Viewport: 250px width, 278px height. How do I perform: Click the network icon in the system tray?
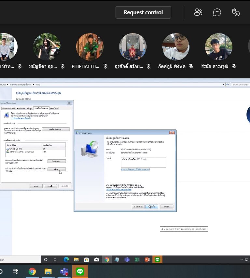tap(247, 259)
